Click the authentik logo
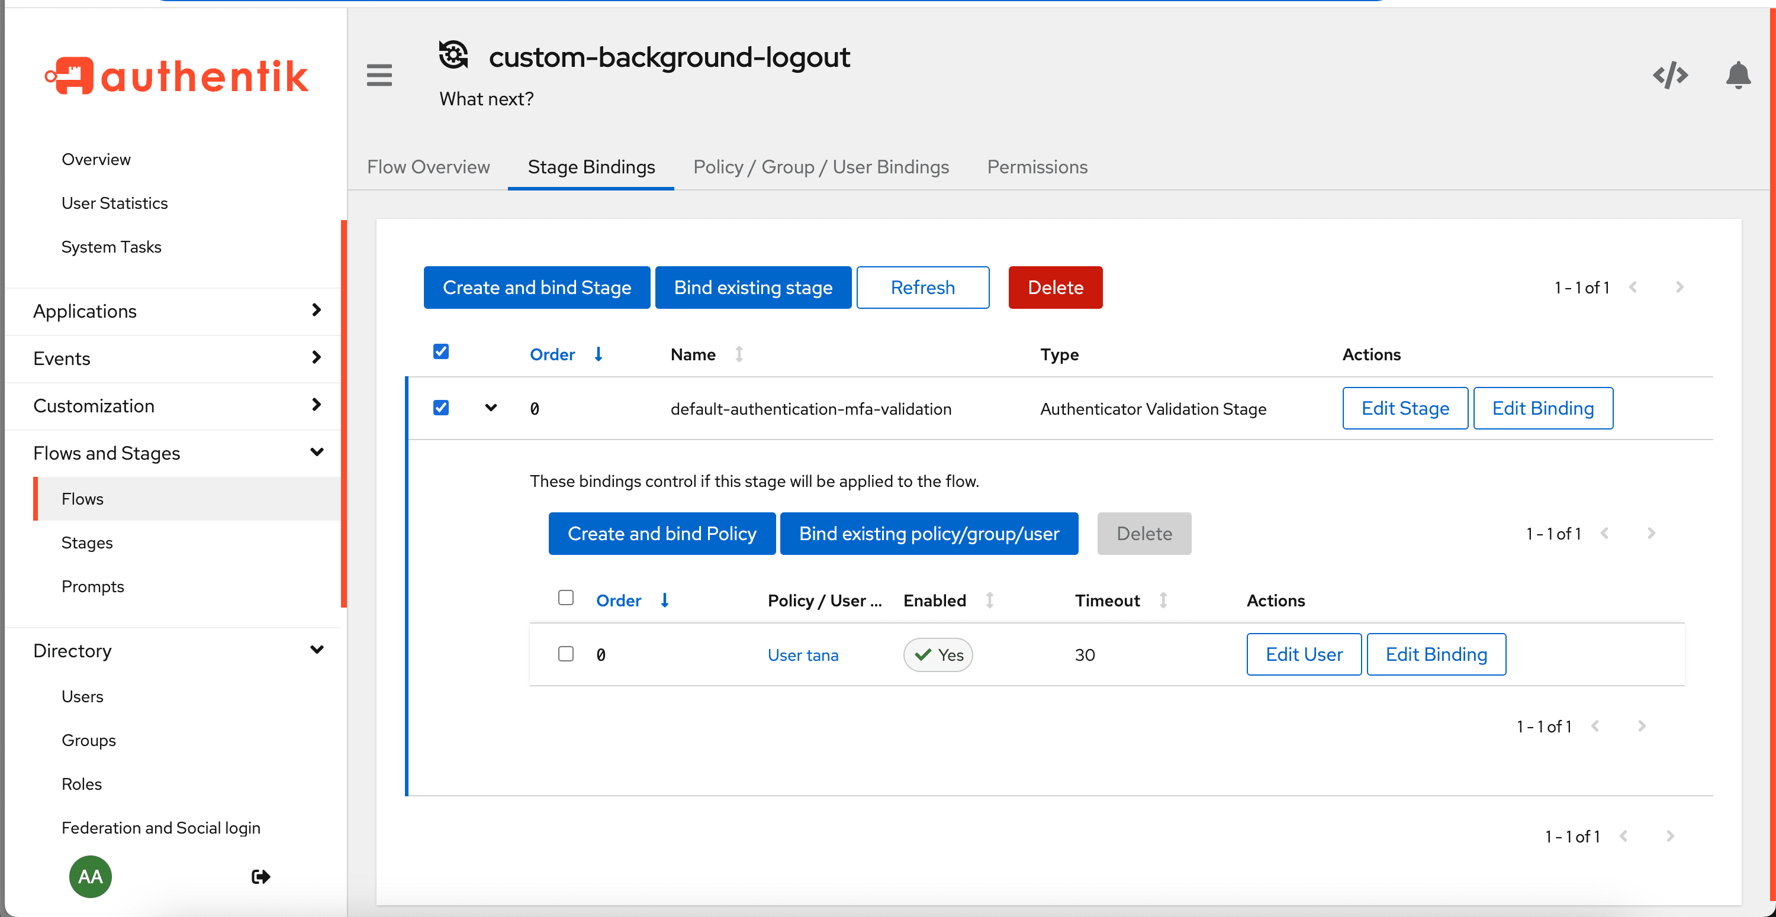The height and width of the screenshot is (917, 1776). pyautogui.click(x=176, y=76)
